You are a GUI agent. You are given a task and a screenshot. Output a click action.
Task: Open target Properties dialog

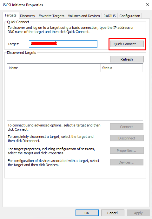coord(127,151)
